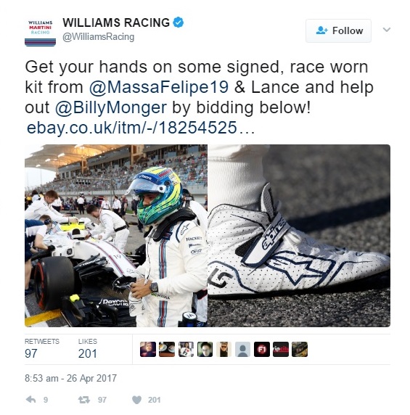Open the ebay.co.uk auction link
The height and width of the screenshot is (415, 410).
tap(141, 128)
